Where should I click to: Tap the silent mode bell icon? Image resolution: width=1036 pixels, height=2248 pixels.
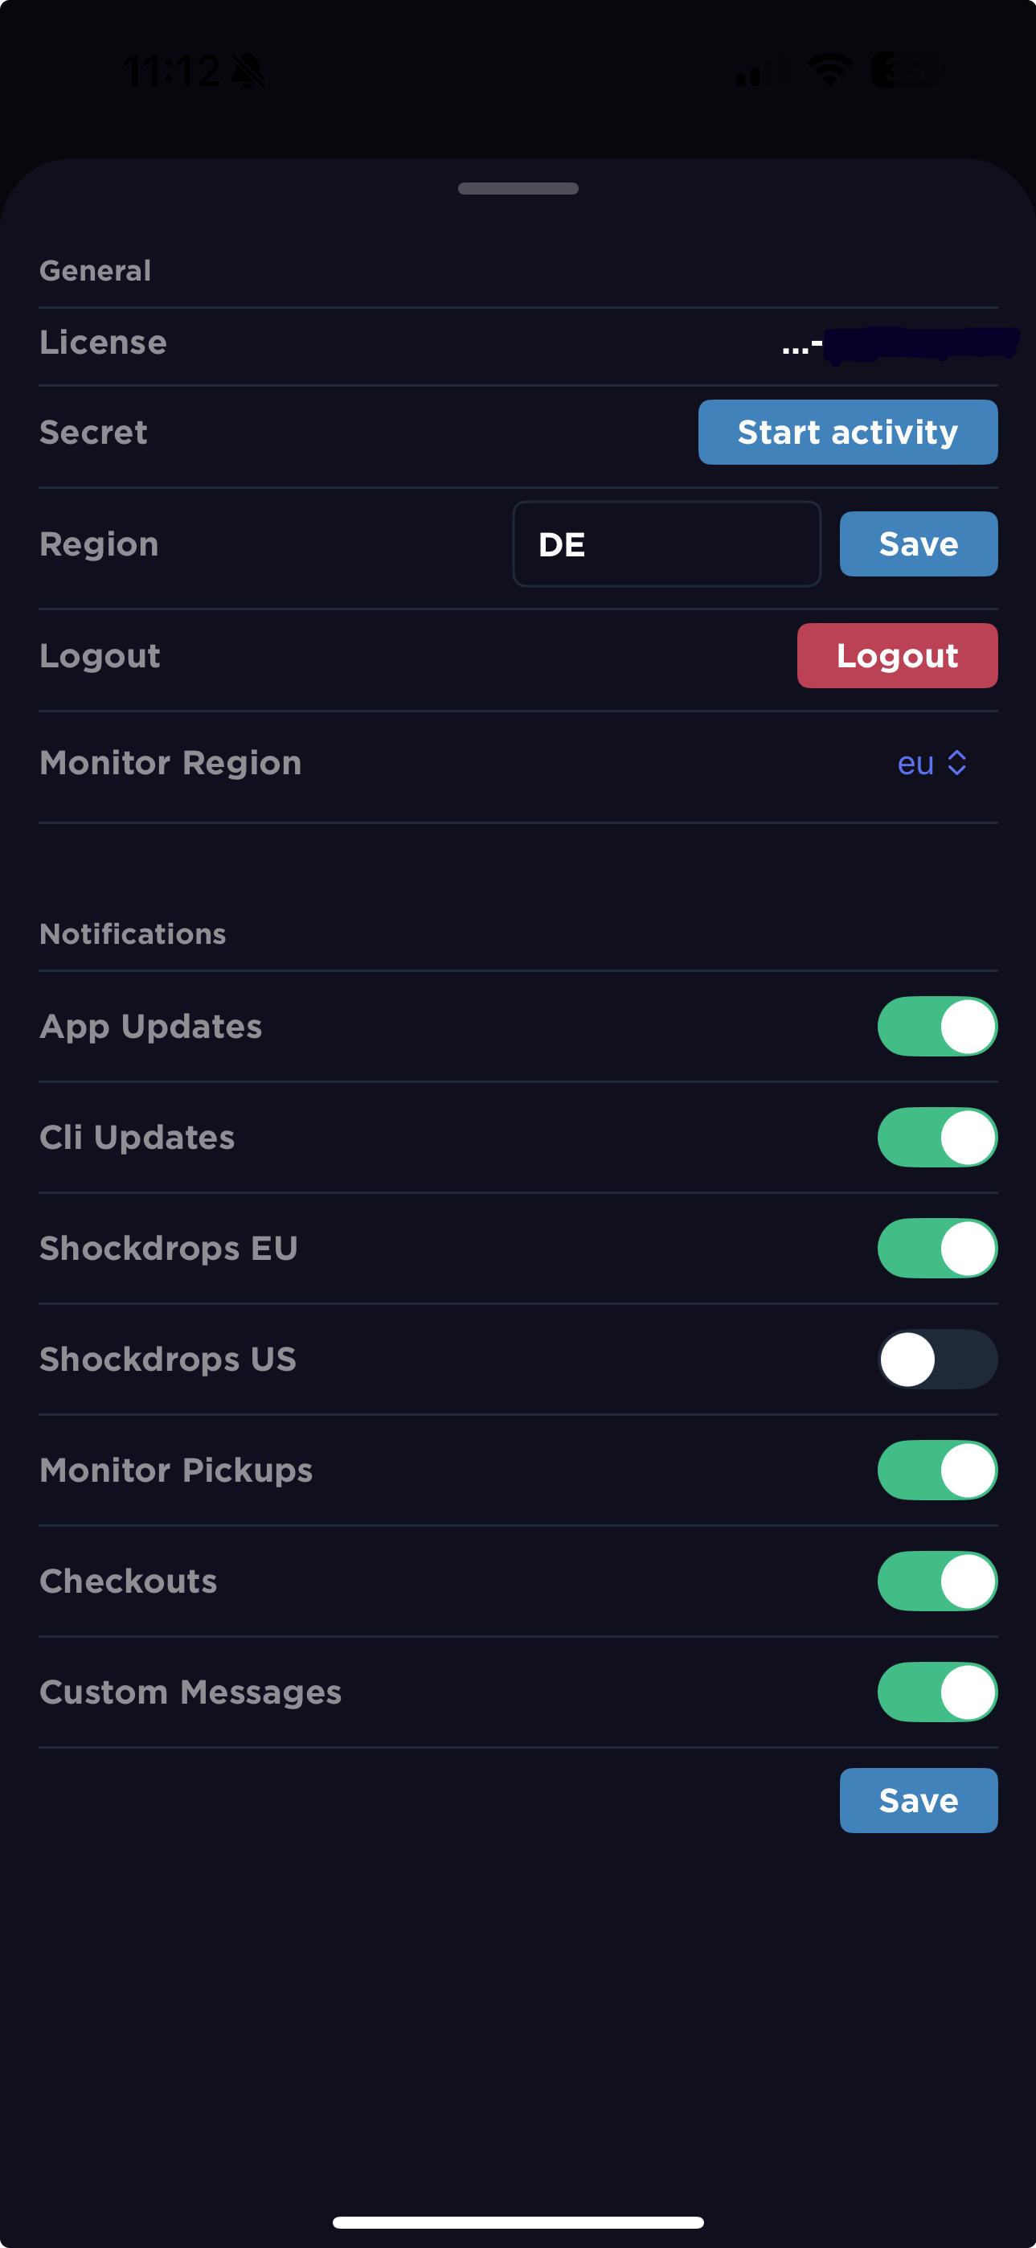point(248,72)
